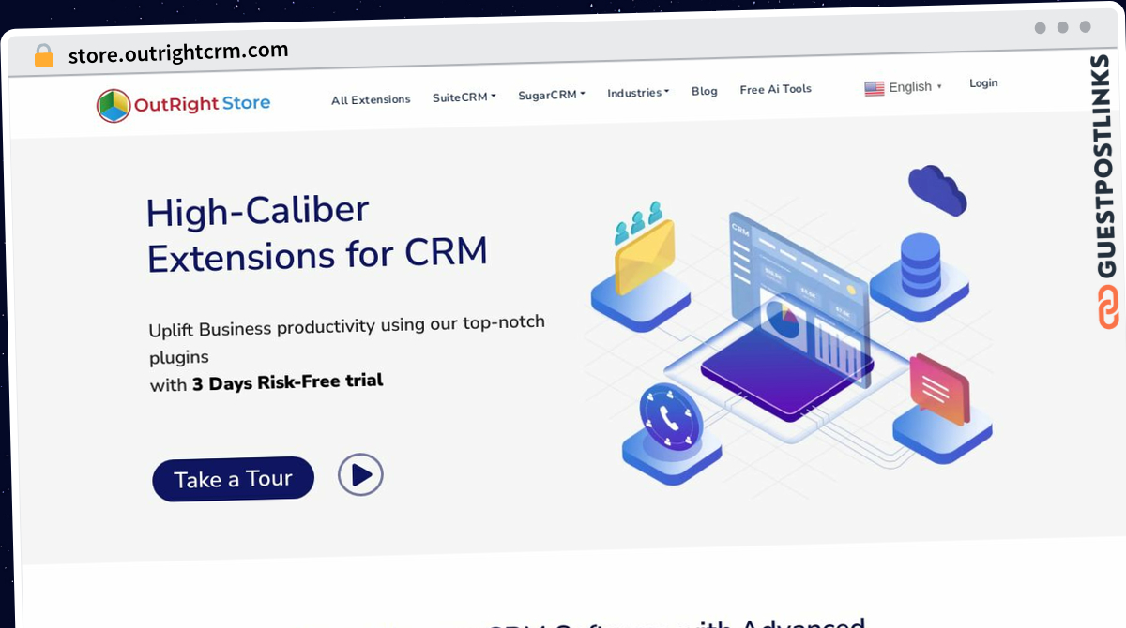Viewport: 1126px width, 628px height.
Task: Click the Login link
Action: coord(983,83)
